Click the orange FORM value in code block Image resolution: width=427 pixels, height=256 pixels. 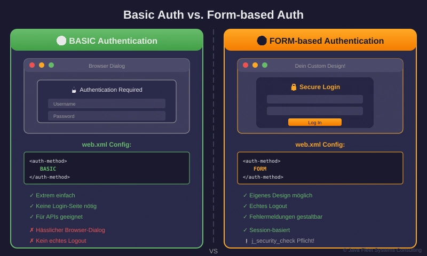260,169
